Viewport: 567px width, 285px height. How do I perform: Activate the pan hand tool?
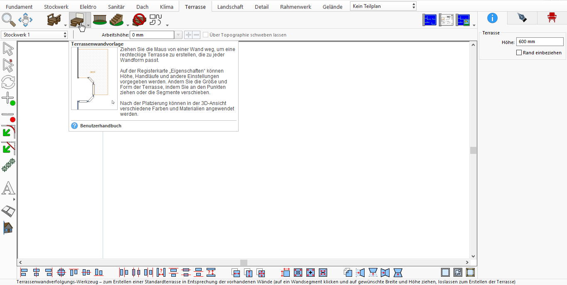[25, 19]
